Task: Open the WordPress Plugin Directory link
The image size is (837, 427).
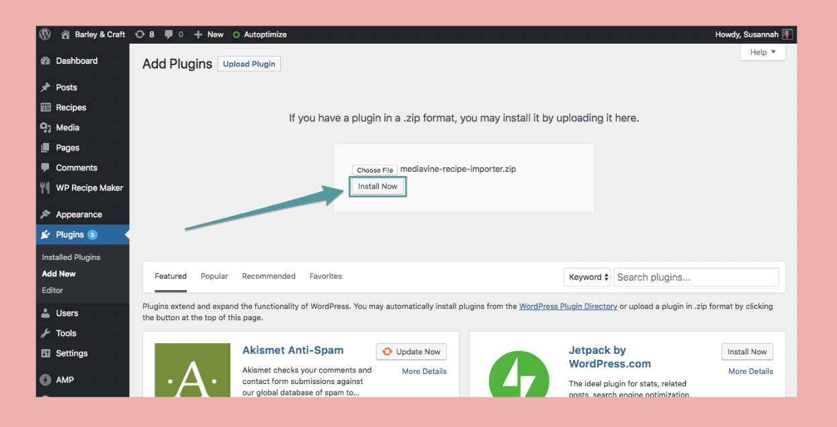Action: (x=568, y=306)
